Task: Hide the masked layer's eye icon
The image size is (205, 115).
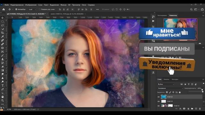Action: (159, 106)
